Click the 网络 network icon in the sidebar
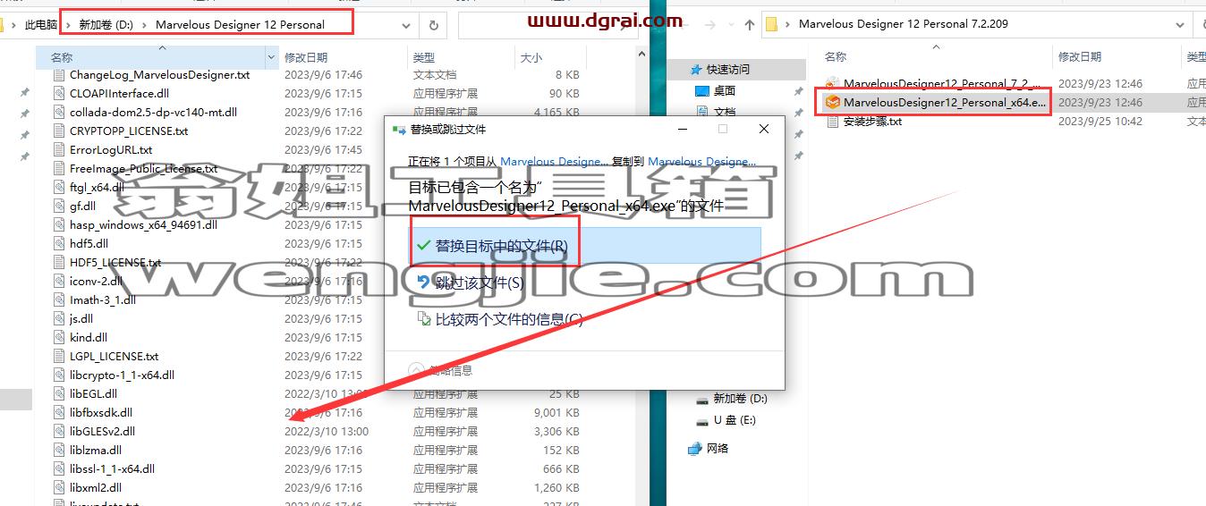Screen dimensions: 1206x506 point(695,449)
